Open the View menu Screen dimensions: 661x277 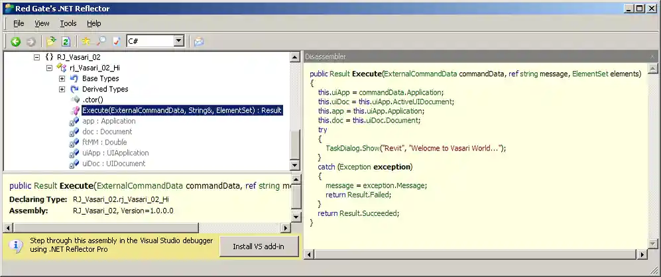(x=42, y=23)
